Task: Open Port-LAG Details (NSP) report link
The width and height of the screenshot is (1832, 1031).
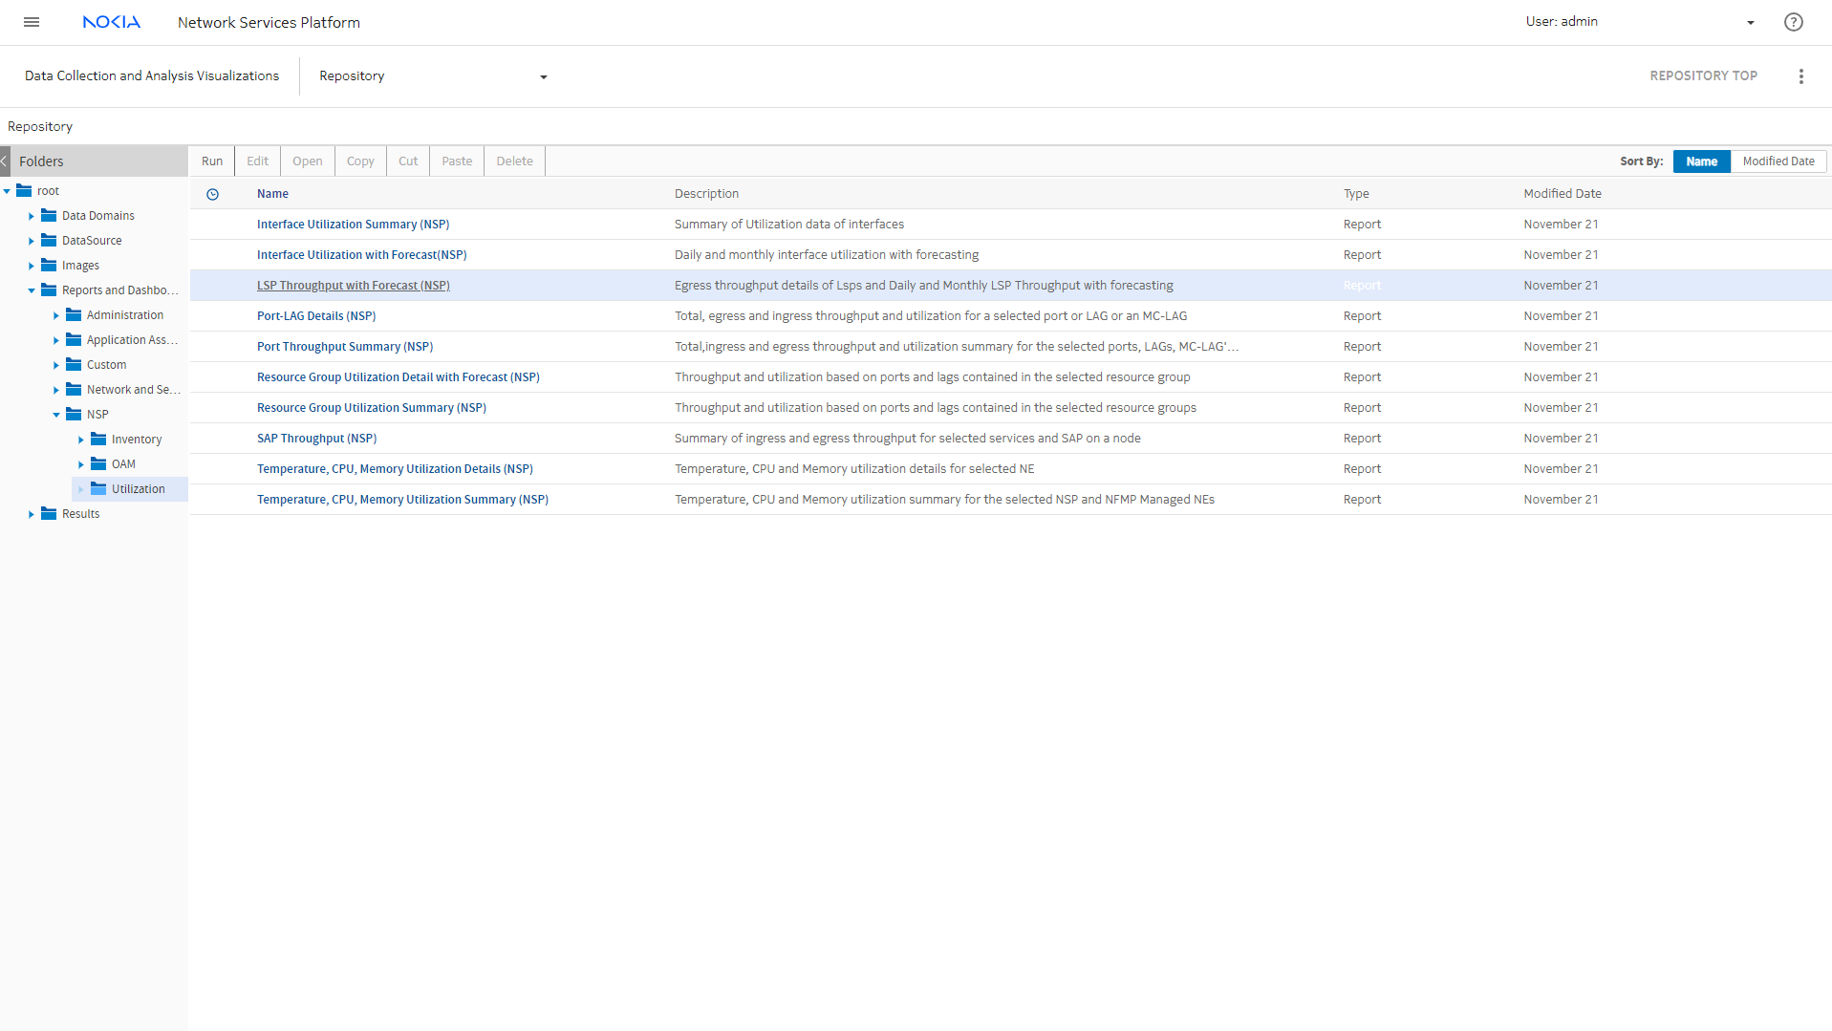Action: [x=315, y=316]
